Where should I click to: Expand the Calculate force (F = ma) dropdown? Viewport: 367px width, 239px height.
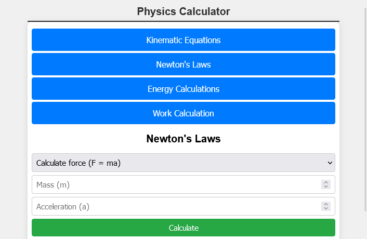177,163
